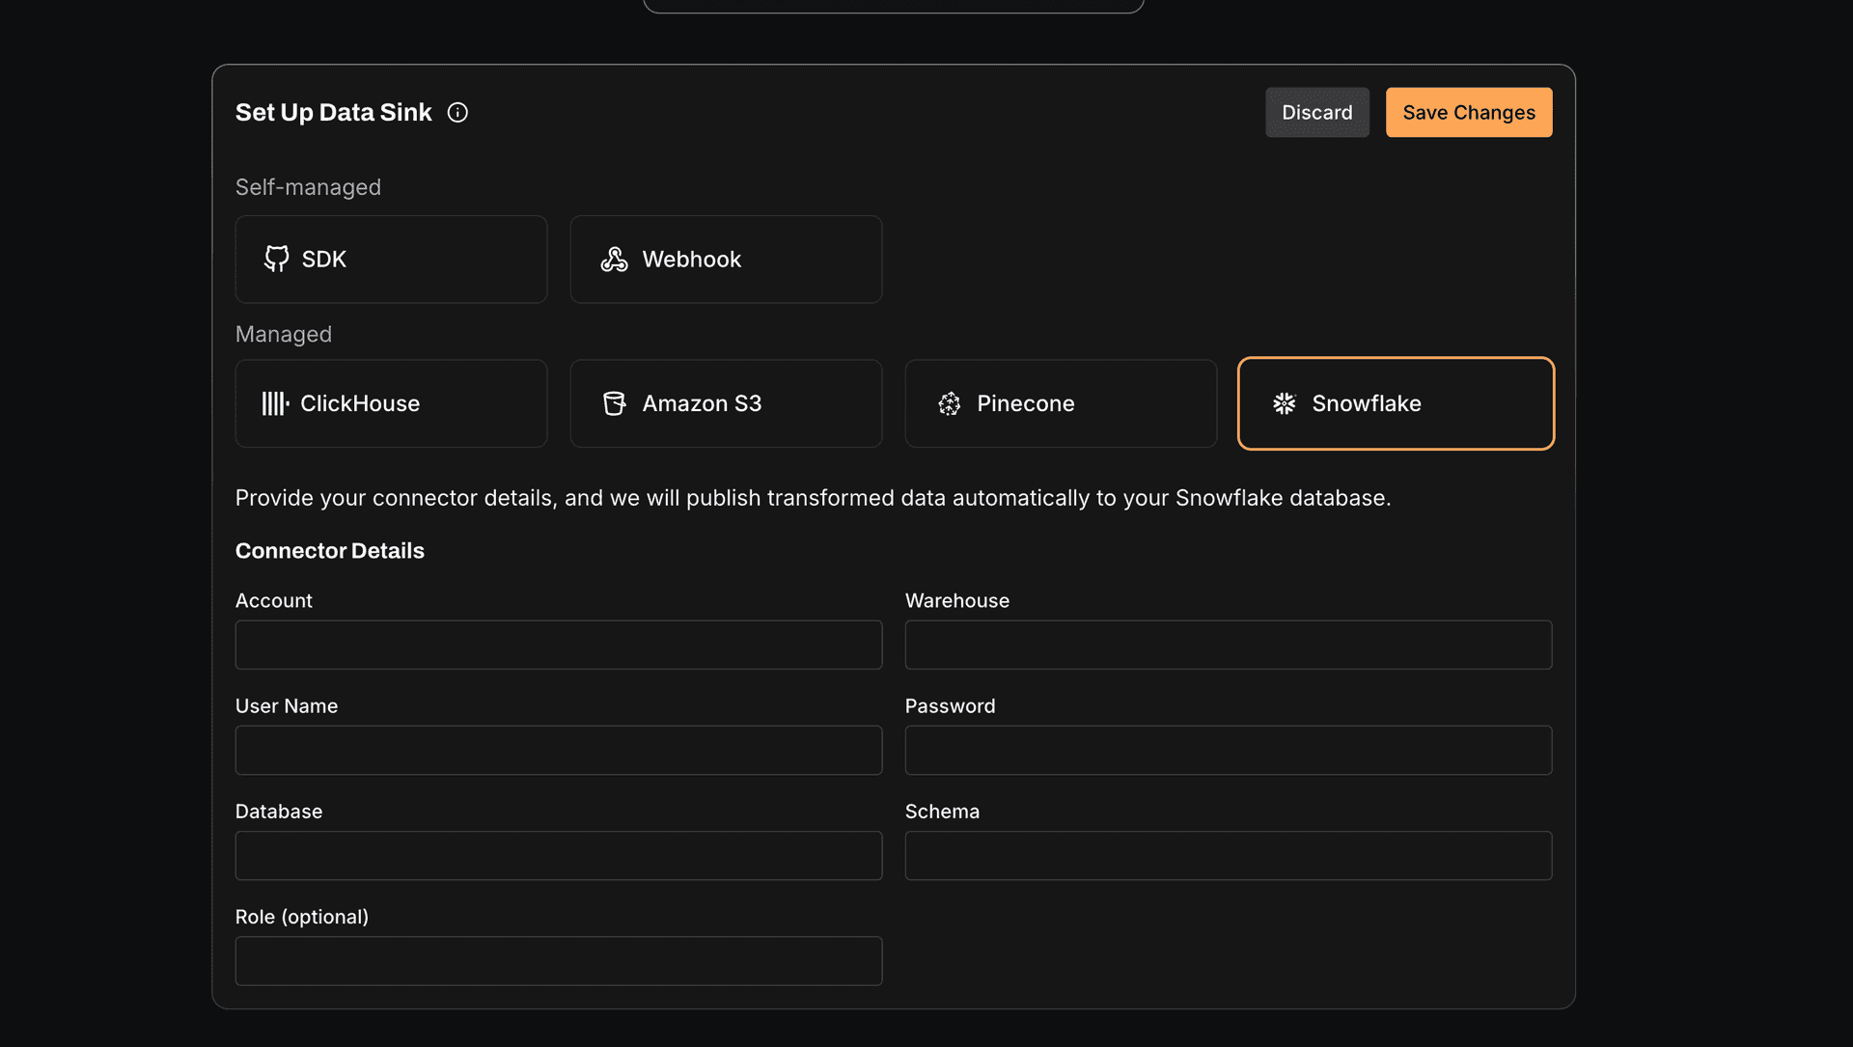
Task: Click the ClickHouse bars icon
Action: (275, 403)
